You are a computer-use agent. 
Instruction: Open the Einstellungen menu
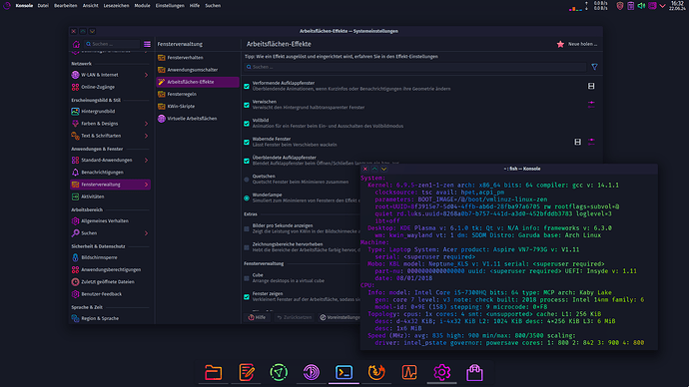pos(170,6)
